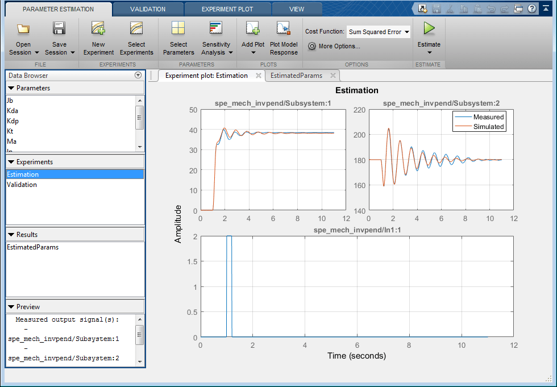Click the switch windows icon
The image size is (557, 387).
pyautogui.click(x=518, y=9)
